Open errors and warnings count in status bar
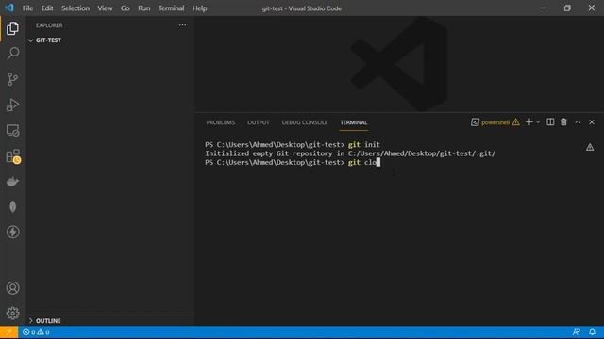The width and height of the screenshot is (604, 339). [x=36, y=332]
